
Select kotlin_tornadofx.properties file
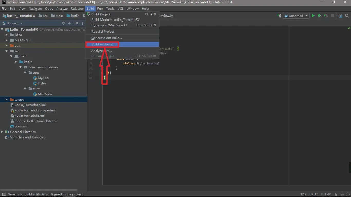[33, 110]
